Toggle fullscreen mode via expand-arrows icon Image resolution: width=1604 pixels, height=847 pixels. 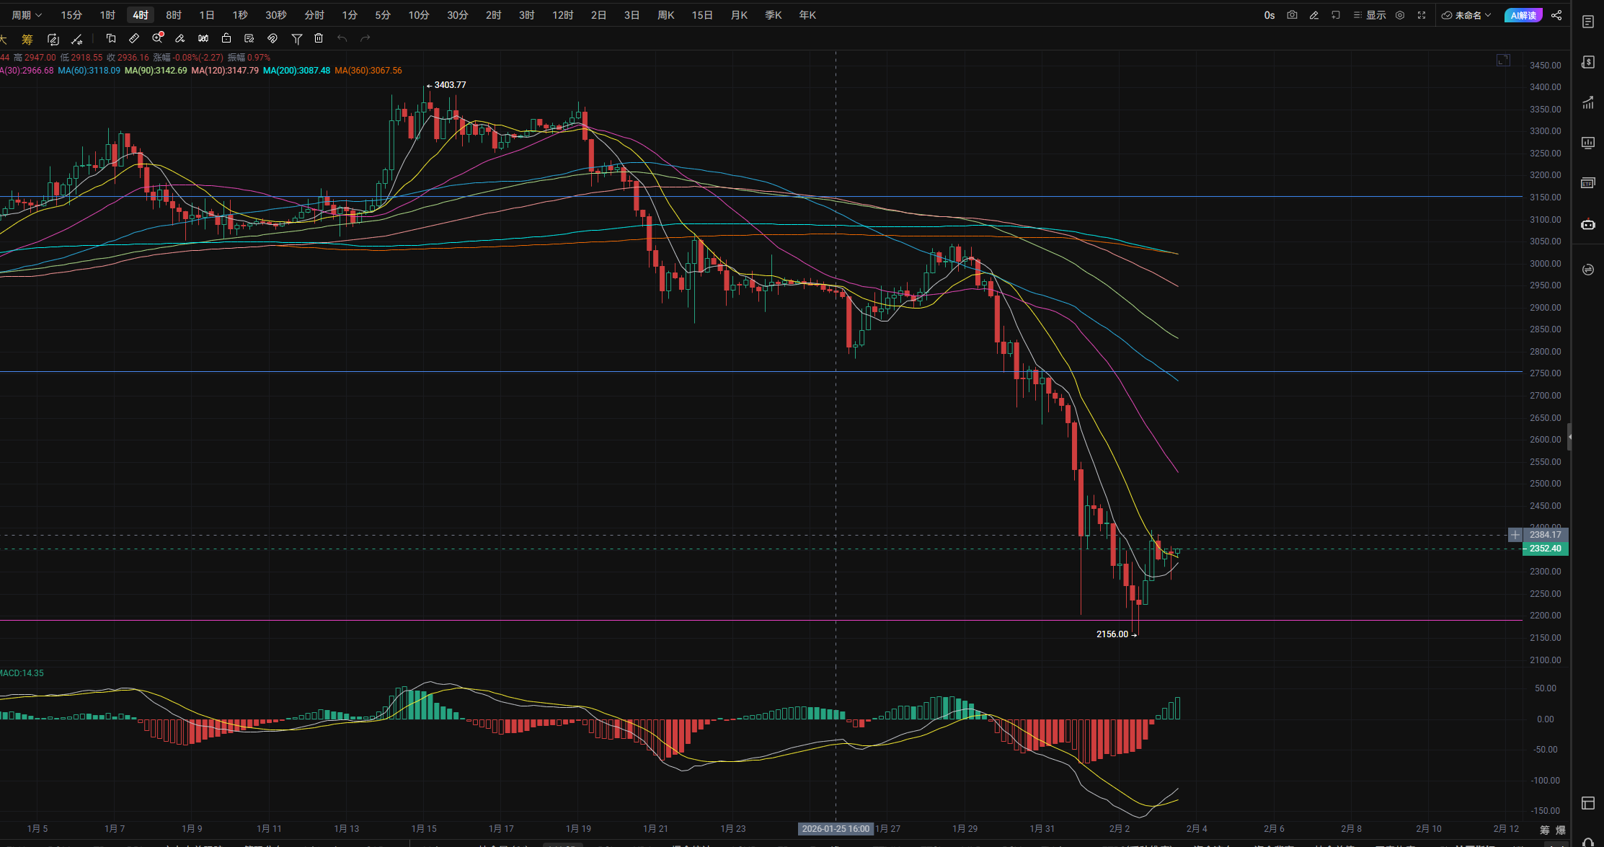pyautogui.click(x=1422, y=15)
